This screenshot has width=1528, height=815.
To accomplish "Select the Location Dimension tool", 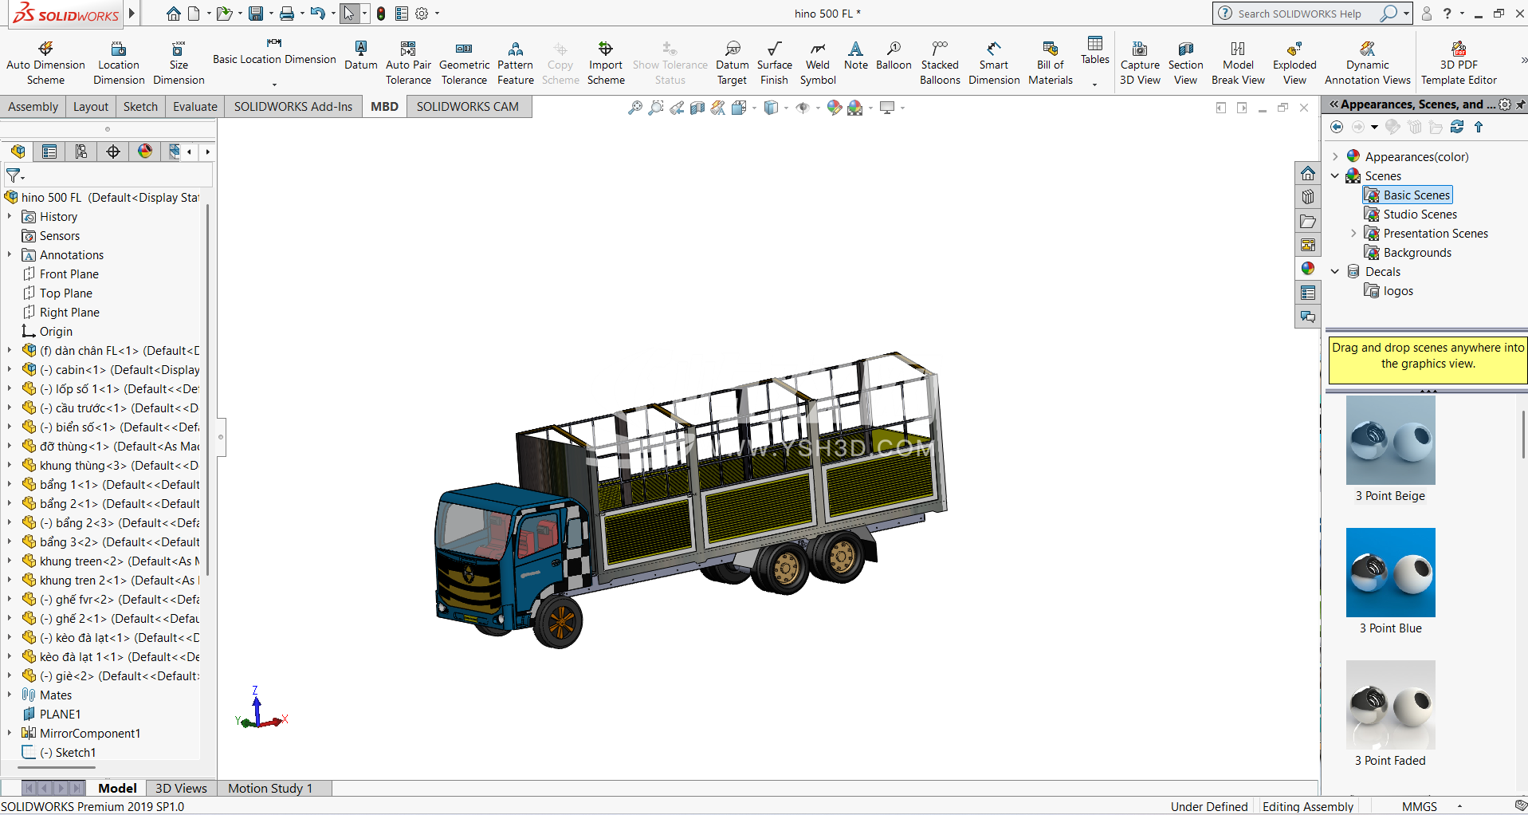I will (119, 63).
